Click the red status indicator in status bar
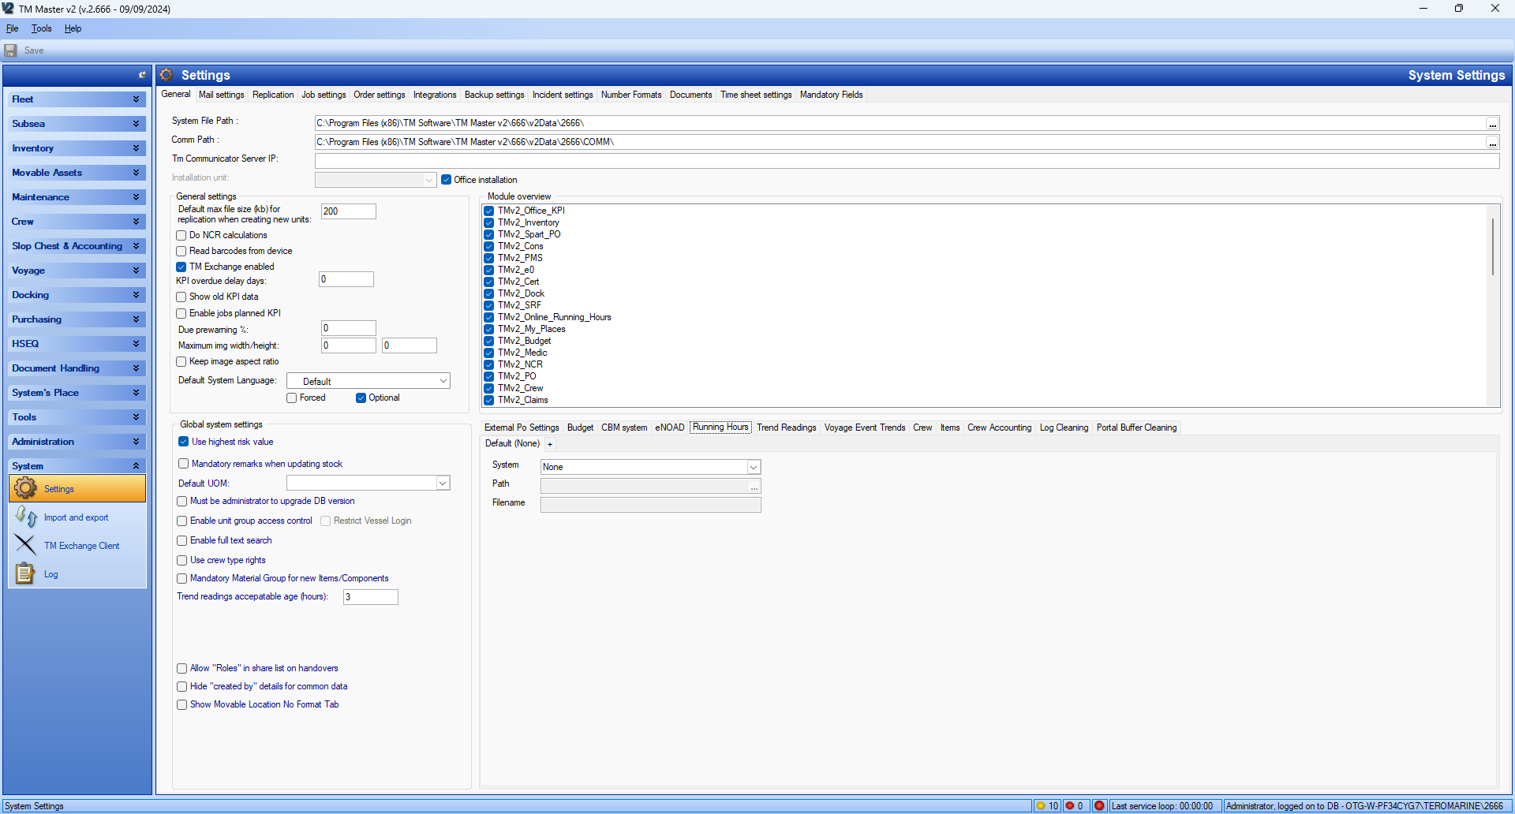 point(1099,805)
